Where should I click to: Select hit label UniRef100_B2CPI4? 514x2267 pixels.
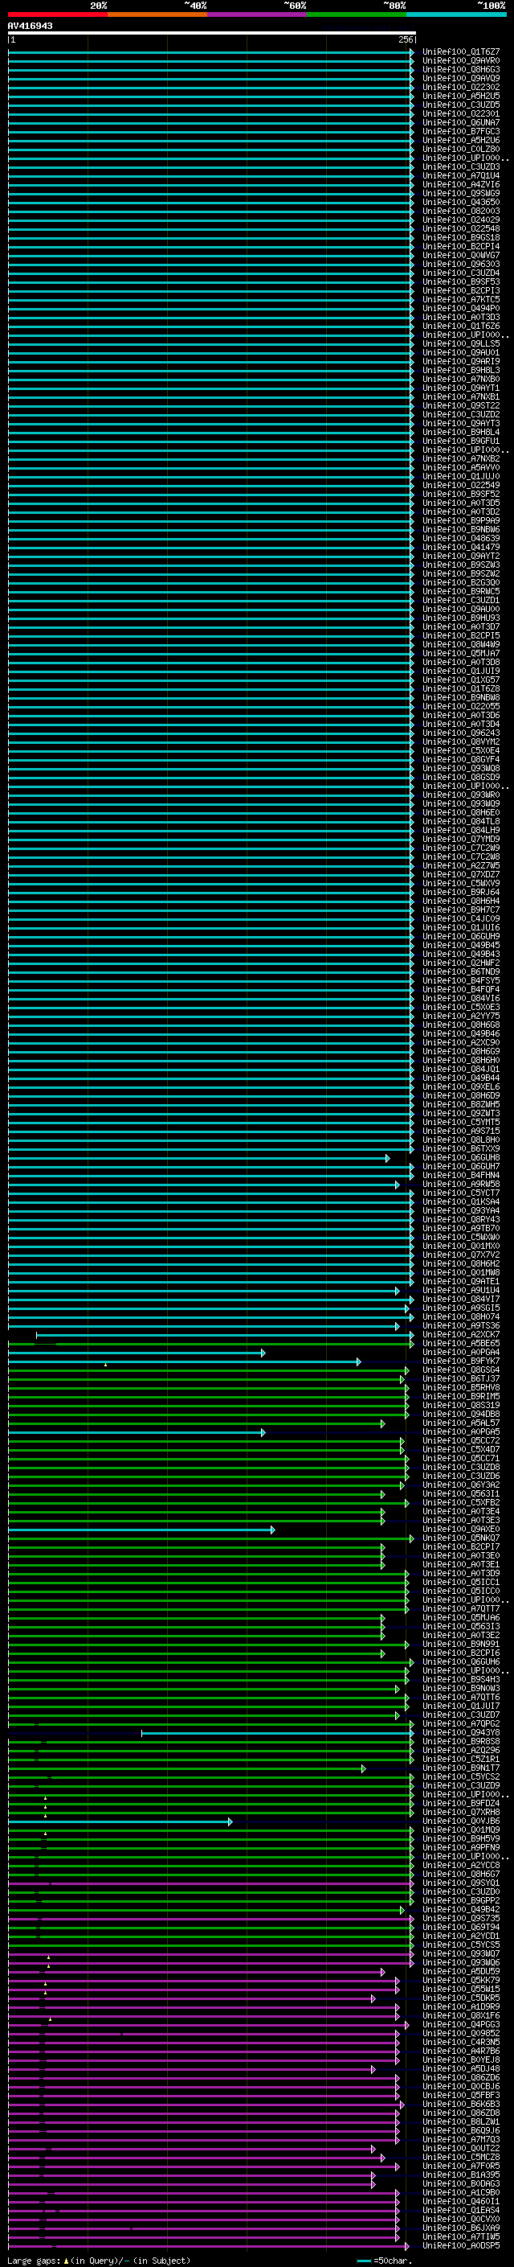tap(461, 246)
